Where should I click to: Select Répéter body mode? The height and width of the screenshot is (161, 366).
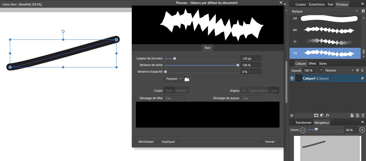click(x=181, y=91)
